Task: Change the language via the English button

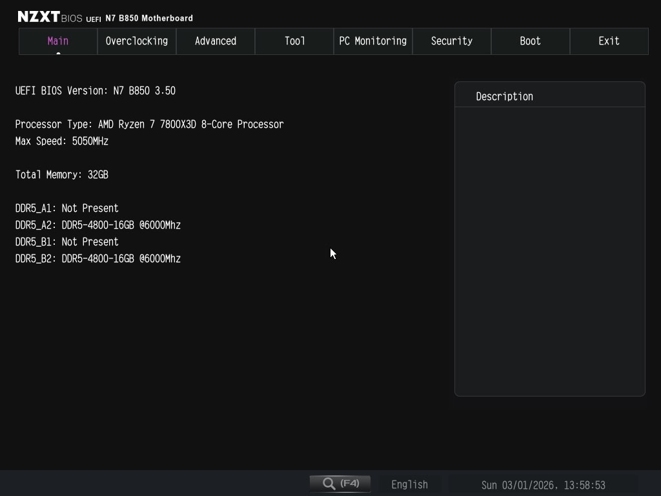Action: (409, 484)
